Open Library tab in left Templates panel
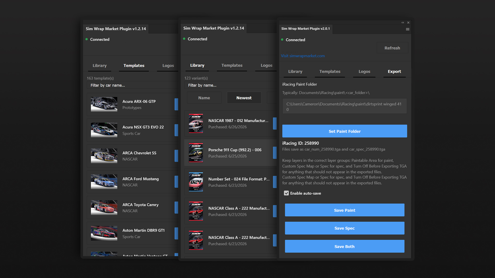This screenshot has width=495, height=278. (100, 66)
